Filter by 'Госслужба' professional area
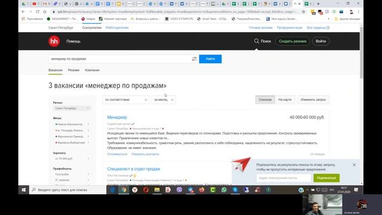Image resolution: width=382 pixels, height=215 pixels. [x=62, y=174]
